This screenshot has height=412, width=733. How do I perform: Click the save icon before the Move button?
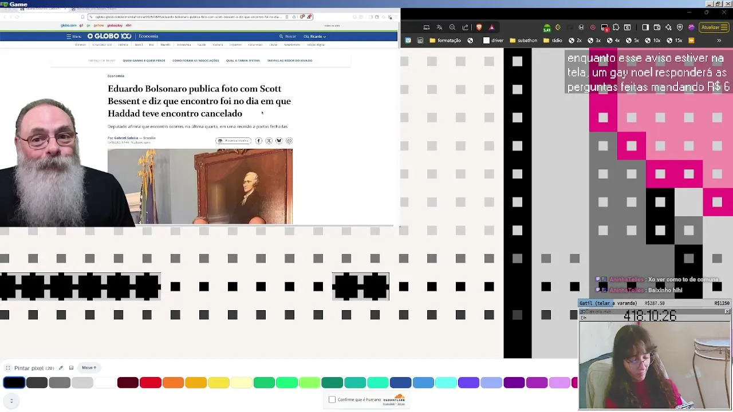[x=71, y=368]
